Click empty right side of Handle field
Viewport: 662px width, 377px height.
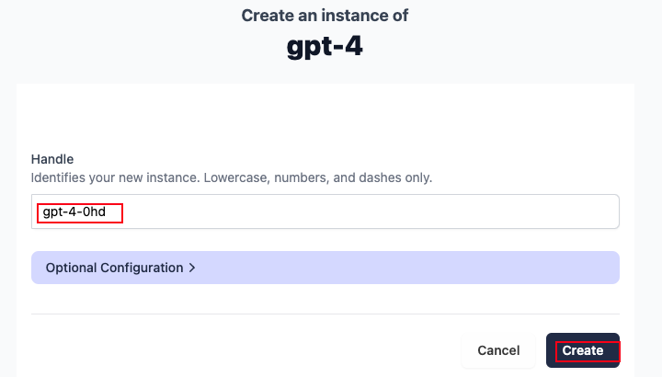tap(460, 211)
